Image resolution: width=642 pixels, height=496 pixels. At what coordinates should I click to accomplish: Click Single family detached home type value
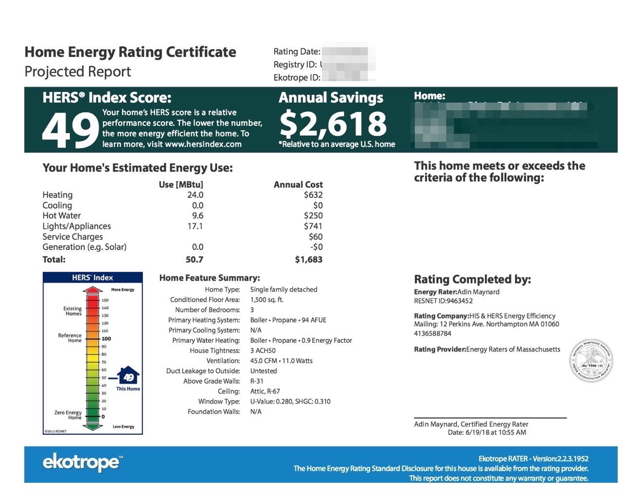click(284, 290)
